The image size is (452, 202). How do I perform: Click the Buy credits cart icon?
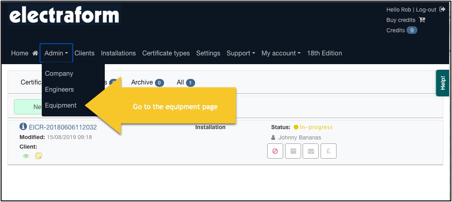click(x=422, y=20)
